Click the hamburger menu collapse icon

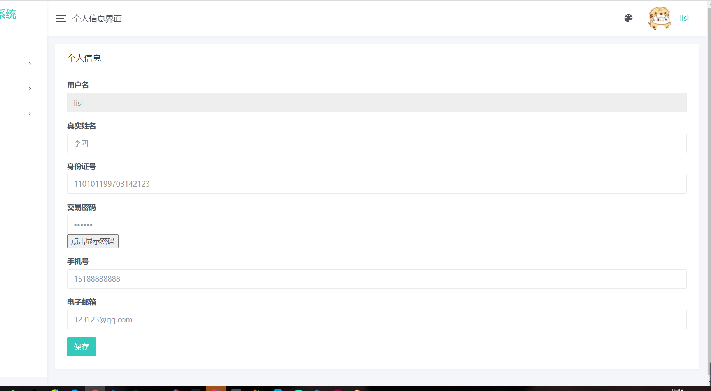[x=61, y=19]
